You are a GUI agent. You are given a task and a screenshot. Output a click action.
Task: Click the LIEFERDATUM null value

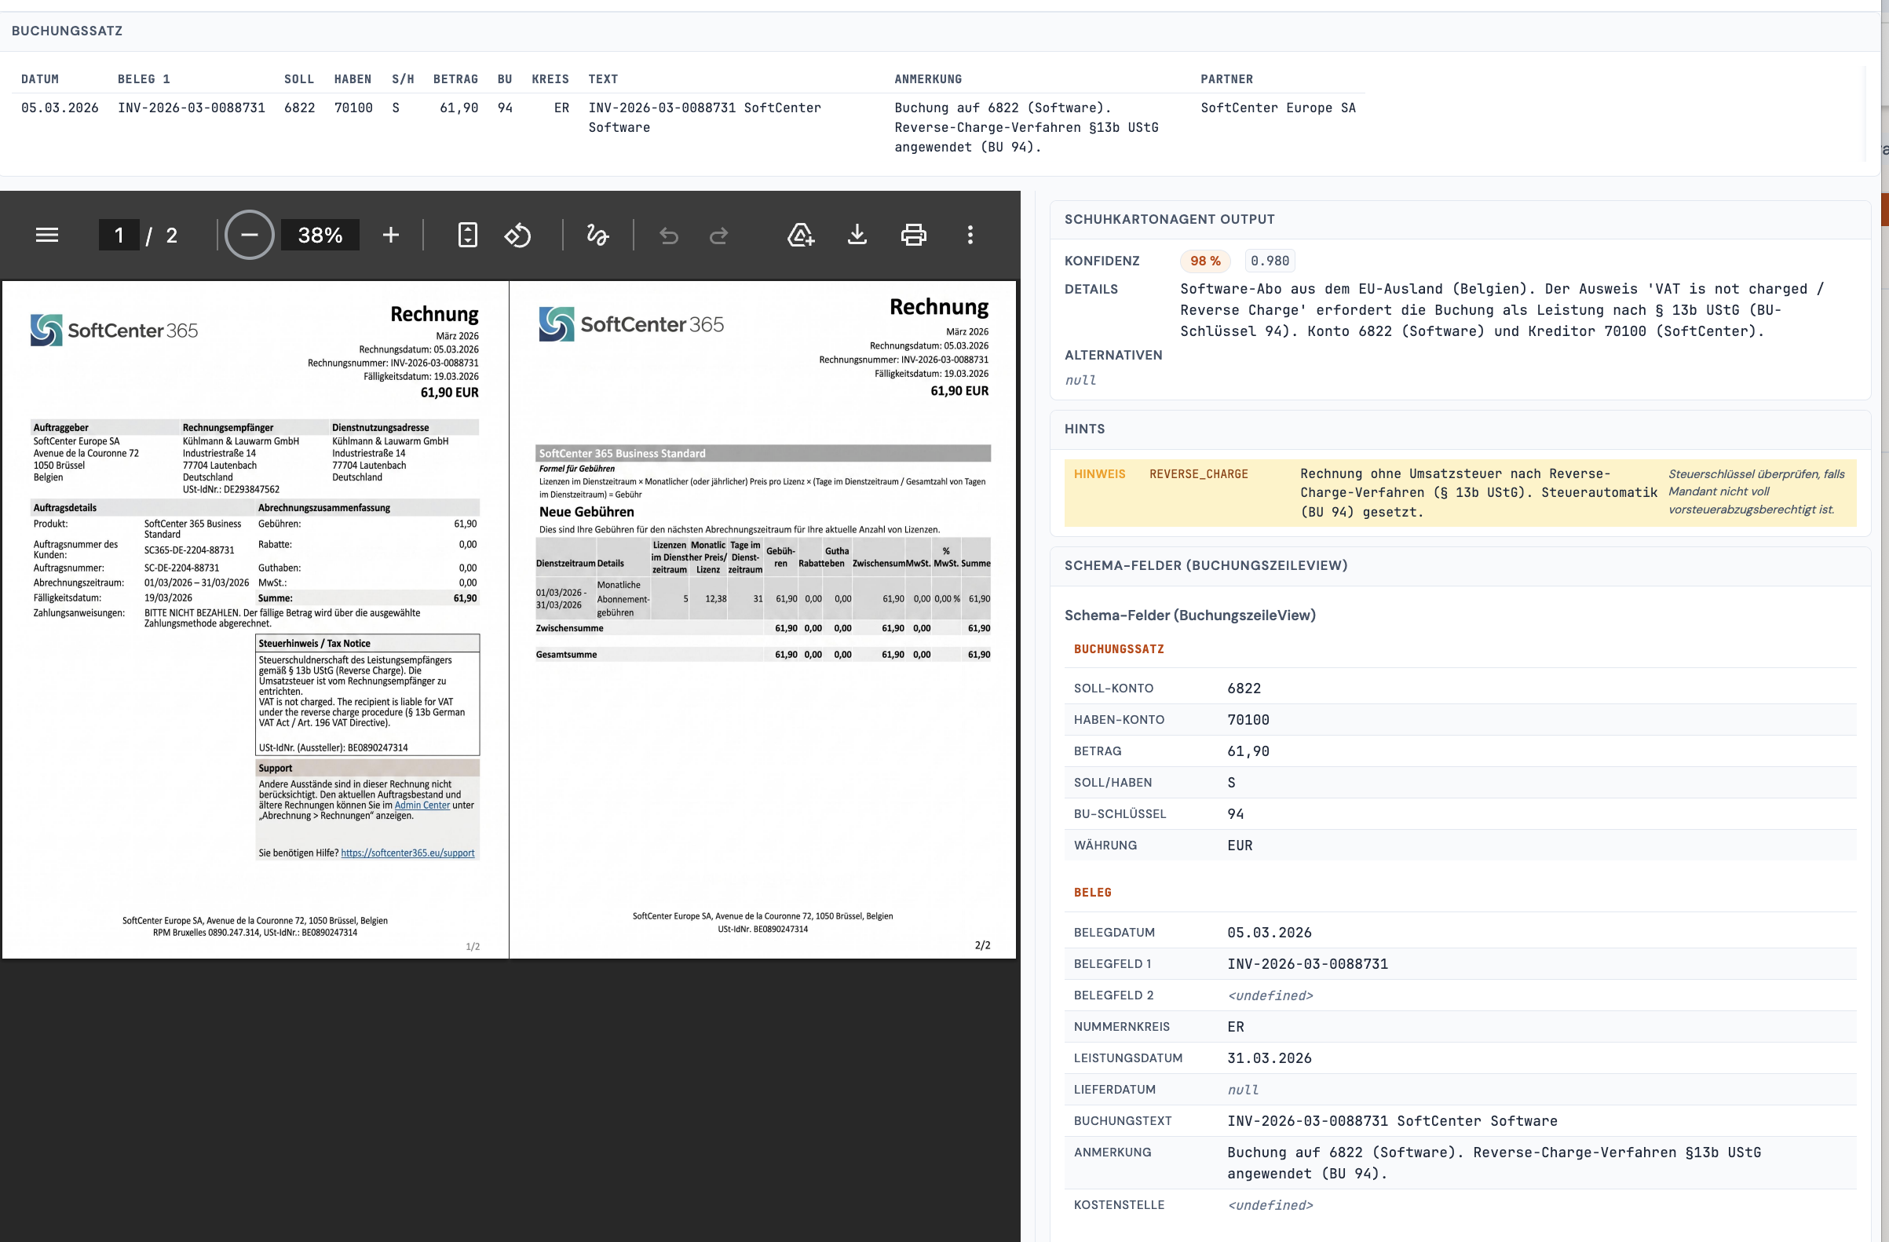(1243, 1090)
